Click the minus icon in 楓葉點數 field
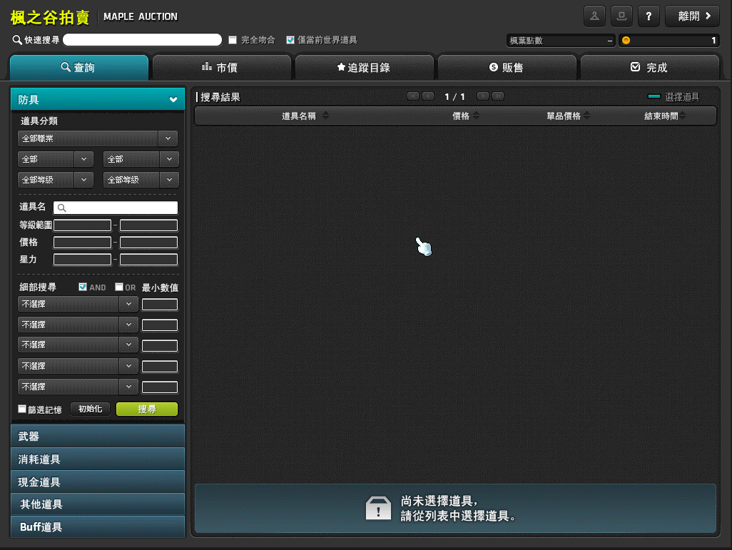The width and height of the screenshot is (732, 550). tap(610, 41)
